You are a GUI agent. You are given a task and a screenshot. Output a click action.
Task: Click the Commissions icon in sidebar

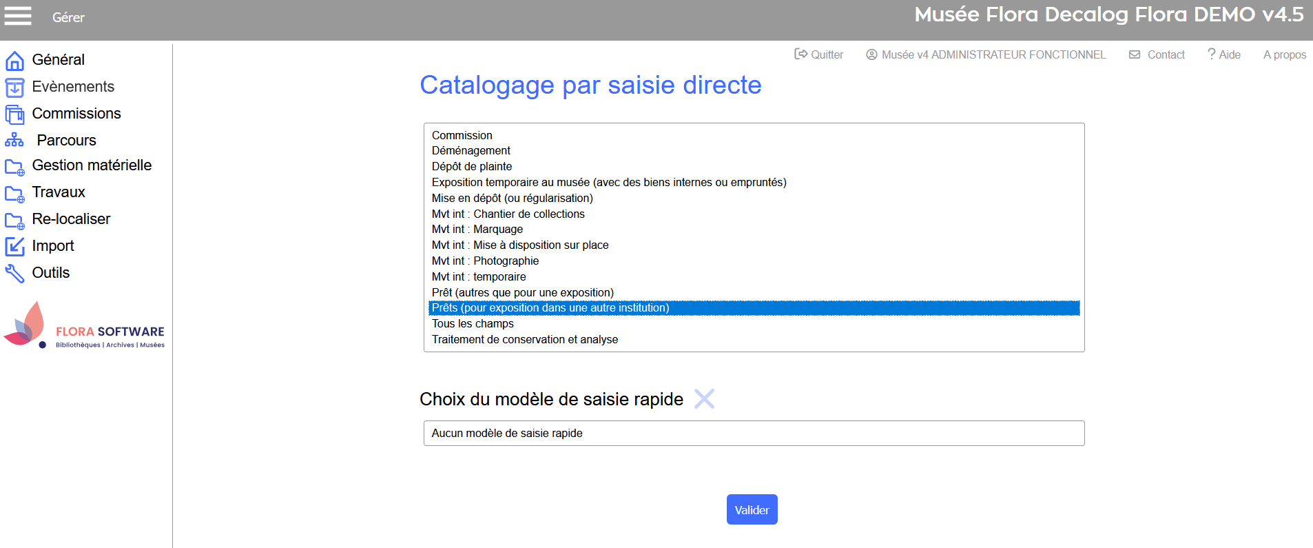tap(14, 114)
